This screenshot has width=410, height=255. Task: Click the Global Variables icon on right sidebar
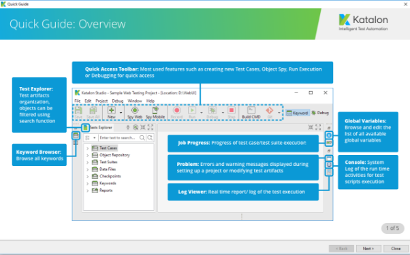coord(329,135)
